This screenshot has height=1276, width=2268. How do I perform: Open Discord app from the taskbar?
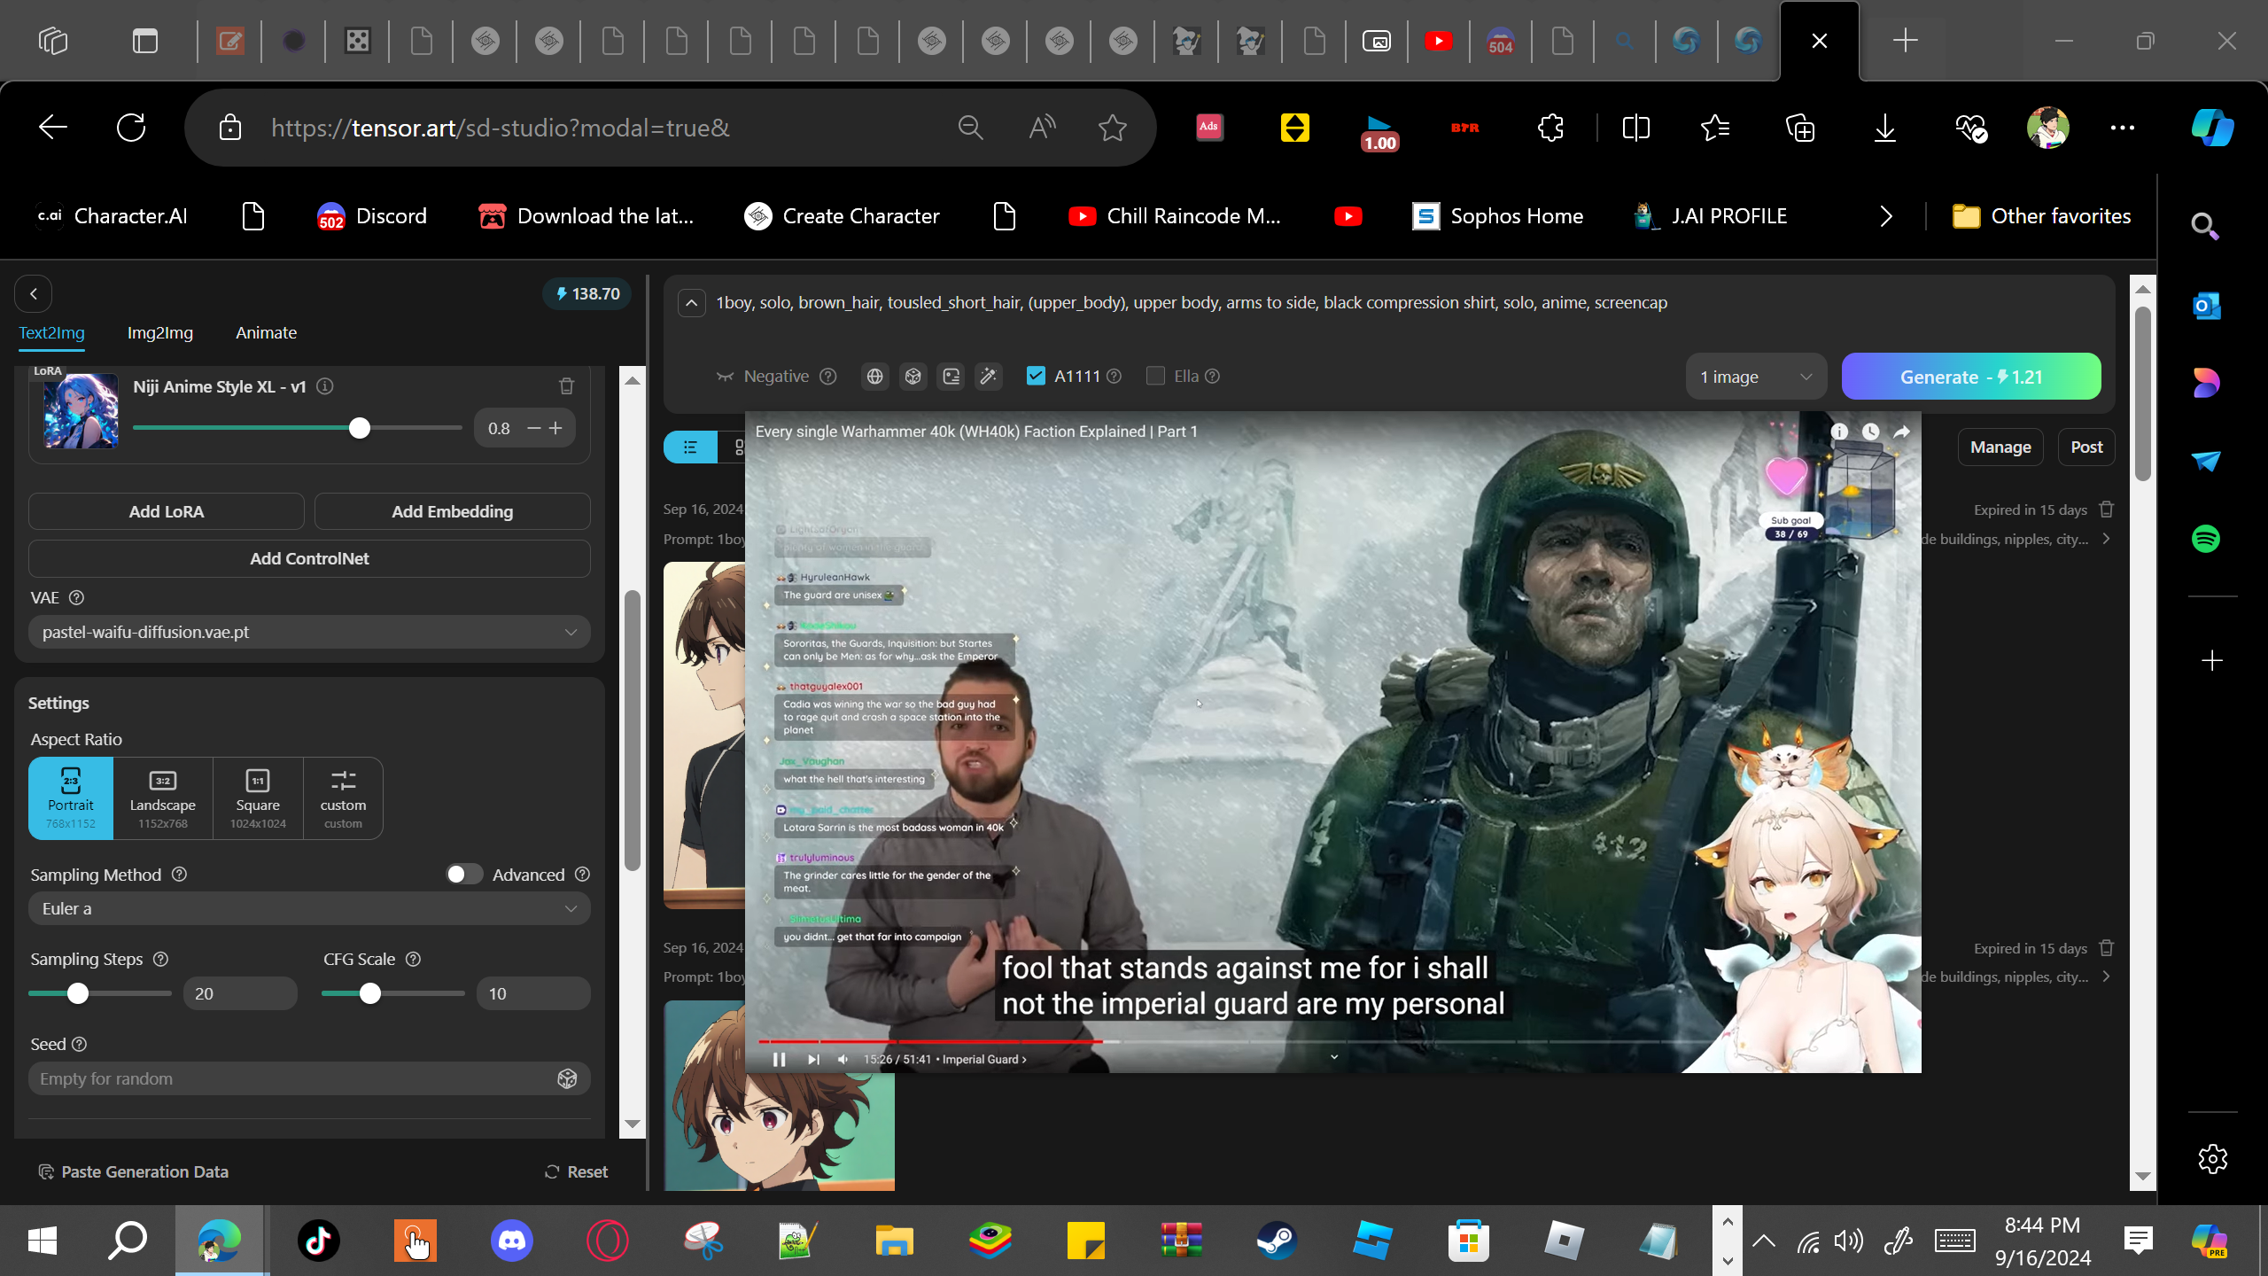[x=512, y=1241]
